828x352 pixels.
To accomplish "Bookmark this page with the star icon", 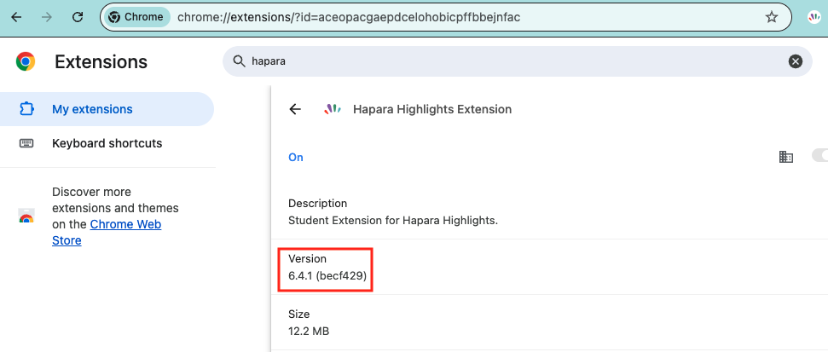I will tap(772, 17).
